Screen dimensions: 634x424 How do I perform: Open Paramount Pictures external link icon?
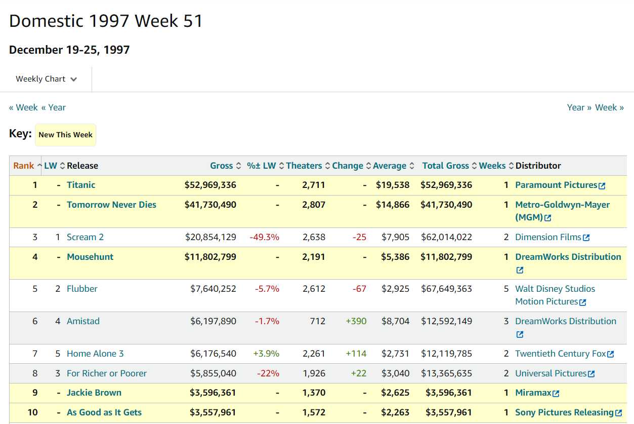pos(602,186)
